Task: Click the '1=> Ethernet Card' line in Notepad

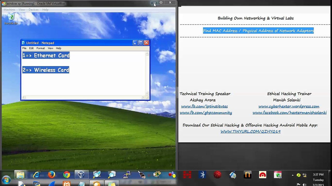Action: pyautogui.click(x=46, y=56)
